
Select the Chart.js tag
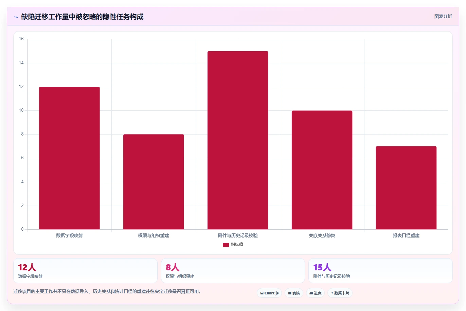[x=269, y=293]
